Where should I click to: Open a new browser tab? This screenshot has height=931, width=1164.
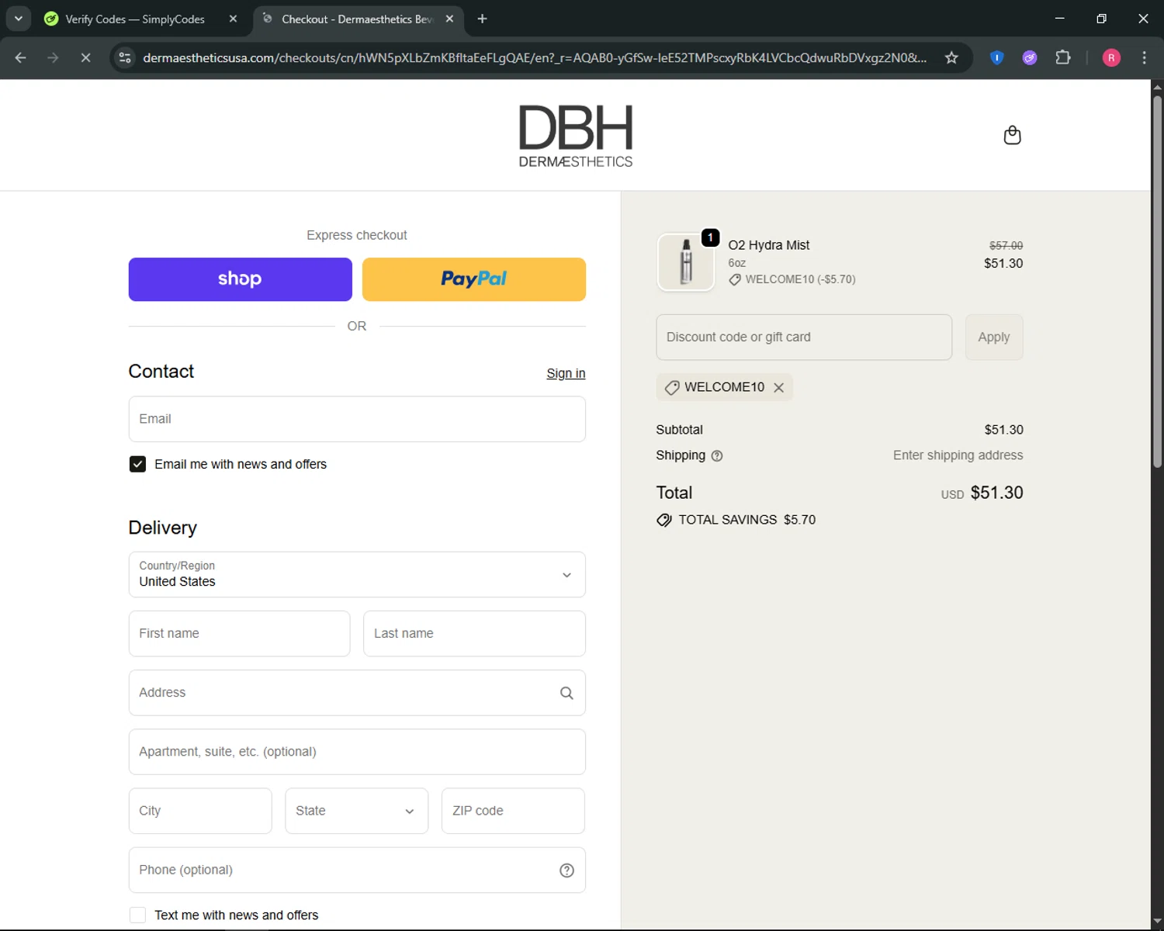point(482,19)
